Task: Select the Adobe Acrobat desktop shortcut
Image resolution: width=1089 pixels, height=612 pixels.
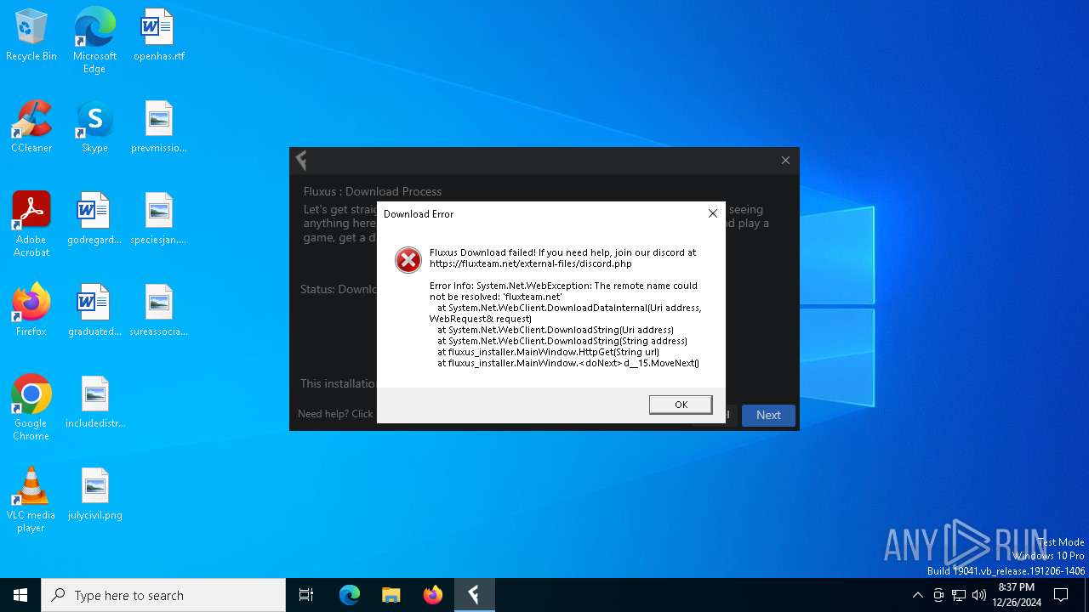Action: [31, 224]
